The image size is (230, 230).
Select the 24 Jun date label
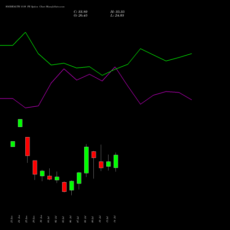coord(19,219)
